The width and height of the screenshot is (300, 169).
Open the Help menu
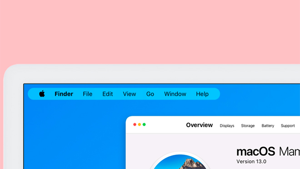pyautogui.click(x=202, y=94)
